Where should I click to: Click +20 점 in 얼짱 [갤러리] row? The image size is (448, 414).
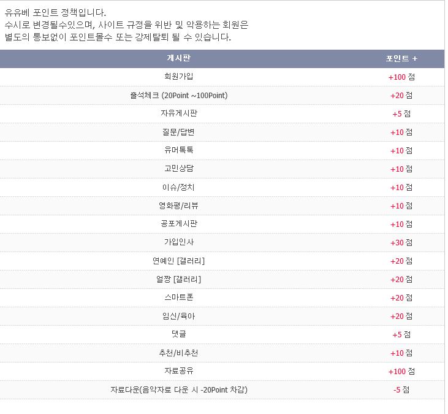tap(401, 279)
